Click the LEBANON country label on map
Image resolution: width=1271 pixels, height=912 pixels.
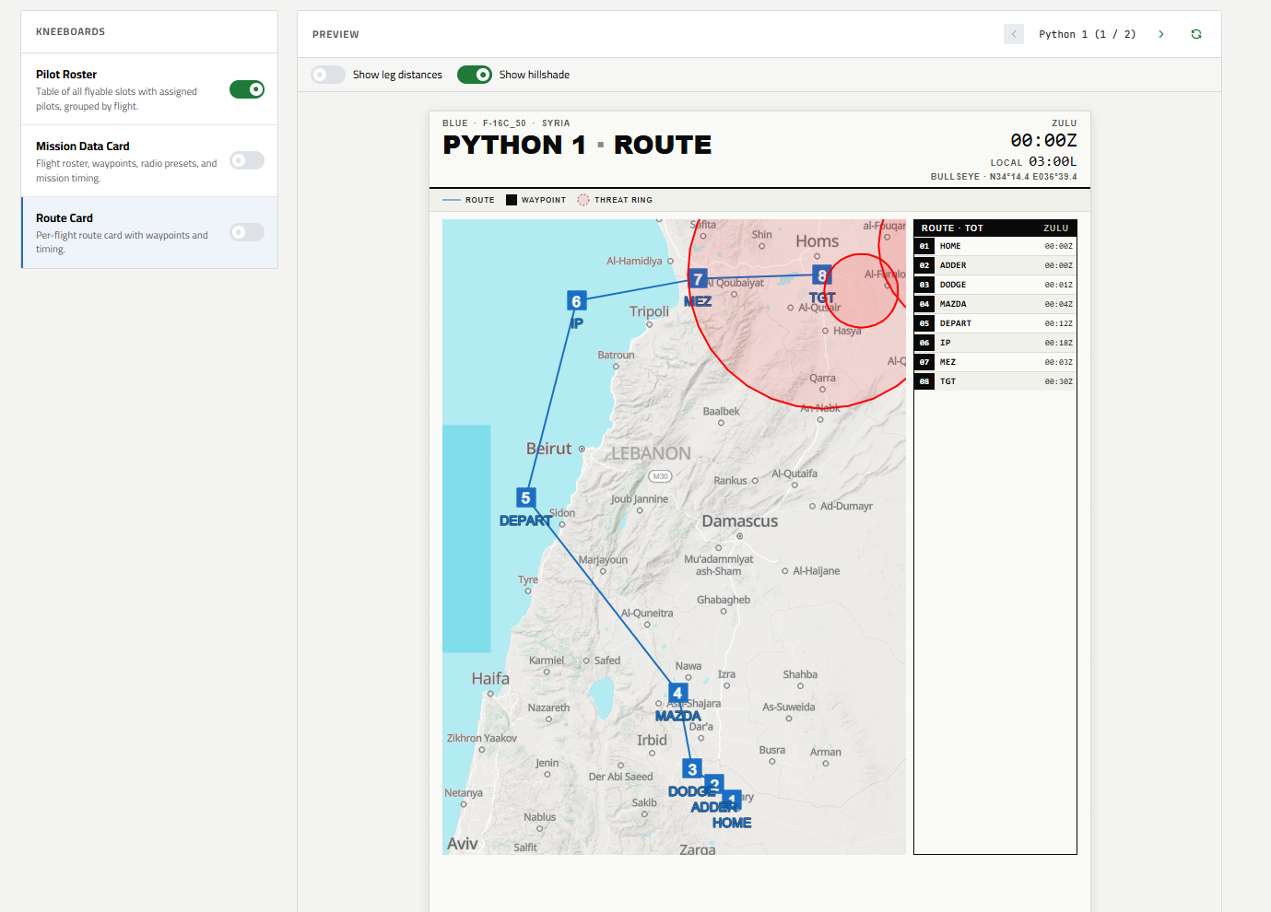[x=651, y=453]
